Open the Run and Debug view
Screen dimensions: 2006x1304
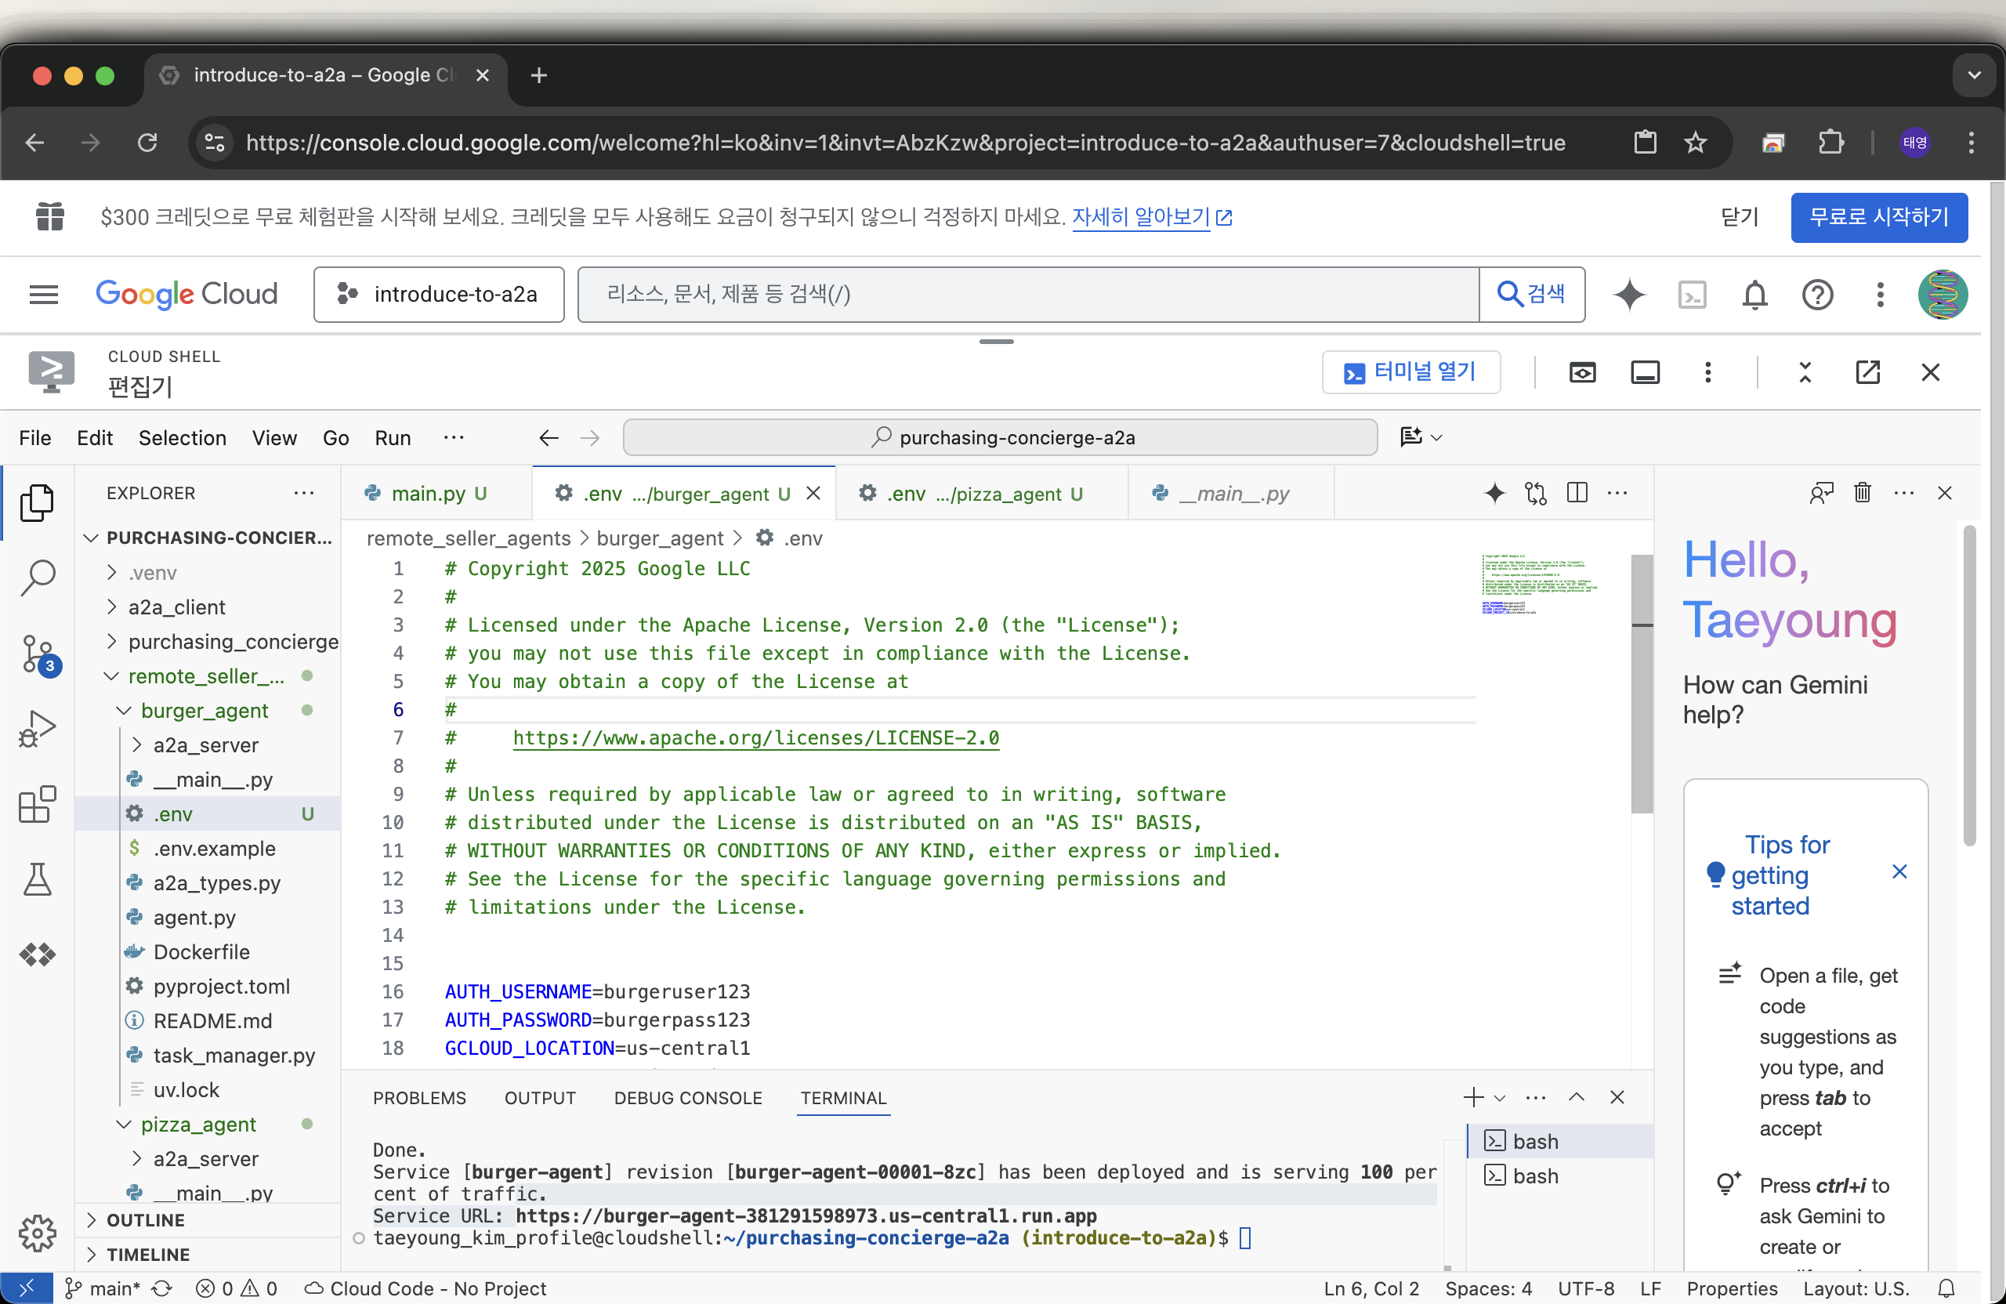37,730
